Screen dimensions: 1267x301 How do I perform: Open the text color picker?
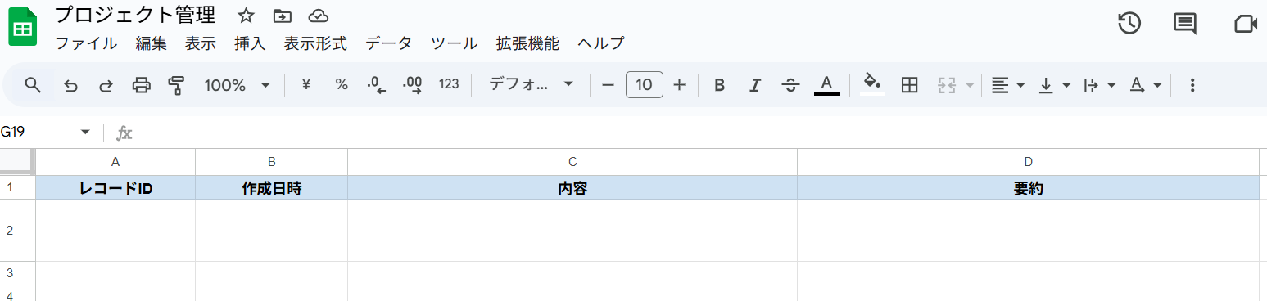click(x=827, y=85)
